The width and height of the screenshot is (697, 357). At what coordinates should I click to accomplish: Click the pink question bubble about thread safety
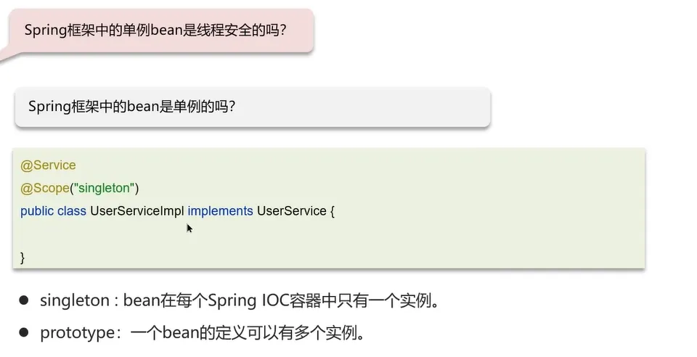tap(160, 30)
